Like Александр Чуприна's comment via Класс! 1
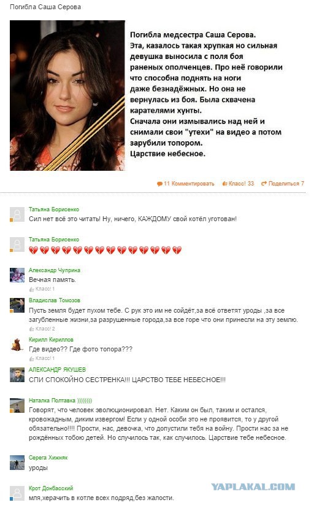This screenshot has width=311, height=505. [x=42, y=289]
